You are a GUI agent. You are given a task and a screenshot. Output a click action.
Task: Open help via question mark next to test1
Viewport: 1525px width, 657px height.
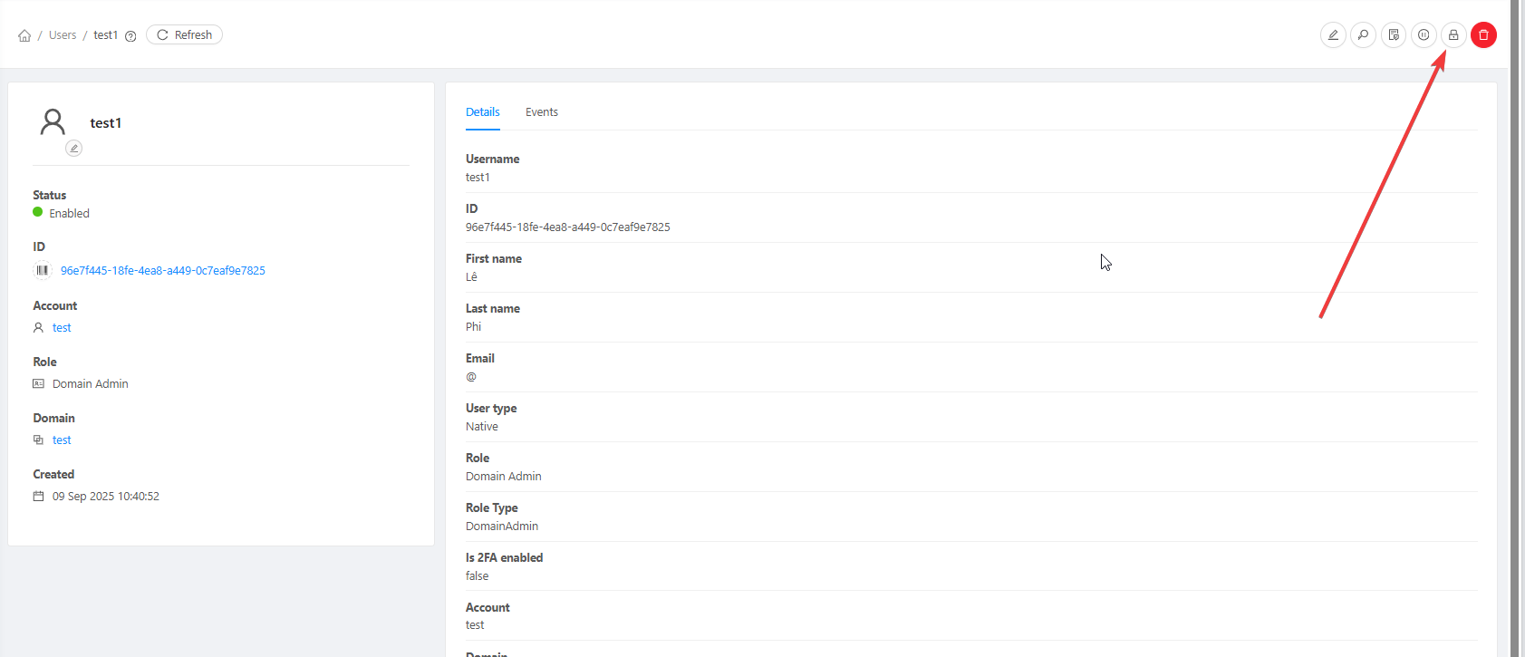tap(130, 36)
